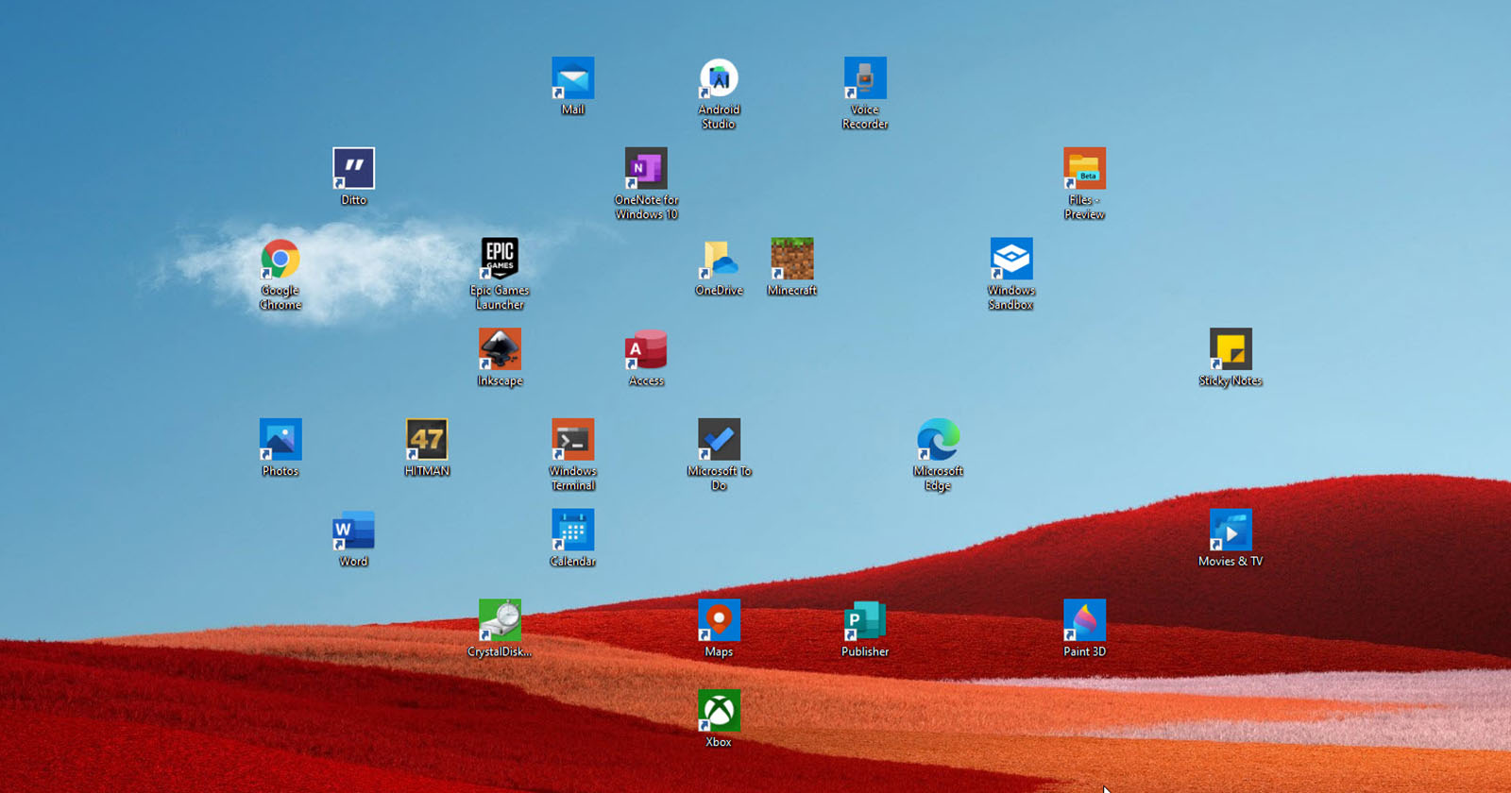Open the Mail desktop shortcut
This screenshot has width=1511, height=793.
click(x=573, y=78)
